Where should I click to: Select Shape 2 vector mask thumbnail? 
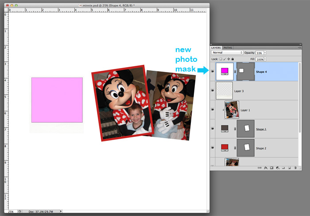[246, 148]
